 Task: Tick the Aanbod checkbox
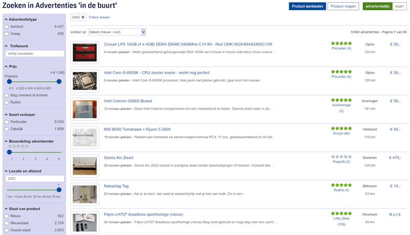pyautogui.click(x=7, y=27)
